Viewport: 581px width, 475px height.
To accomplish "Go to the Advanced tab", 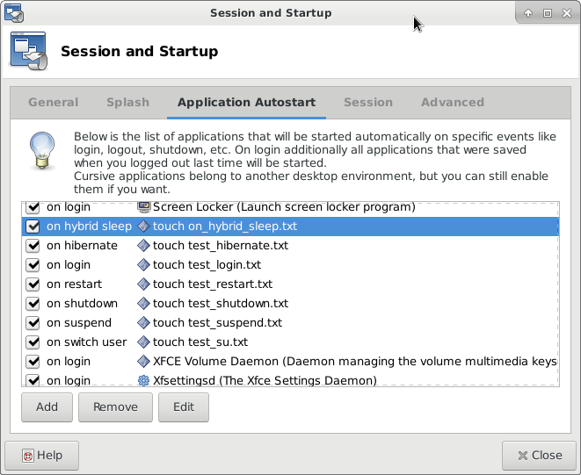I will click(x=453, y=103).
